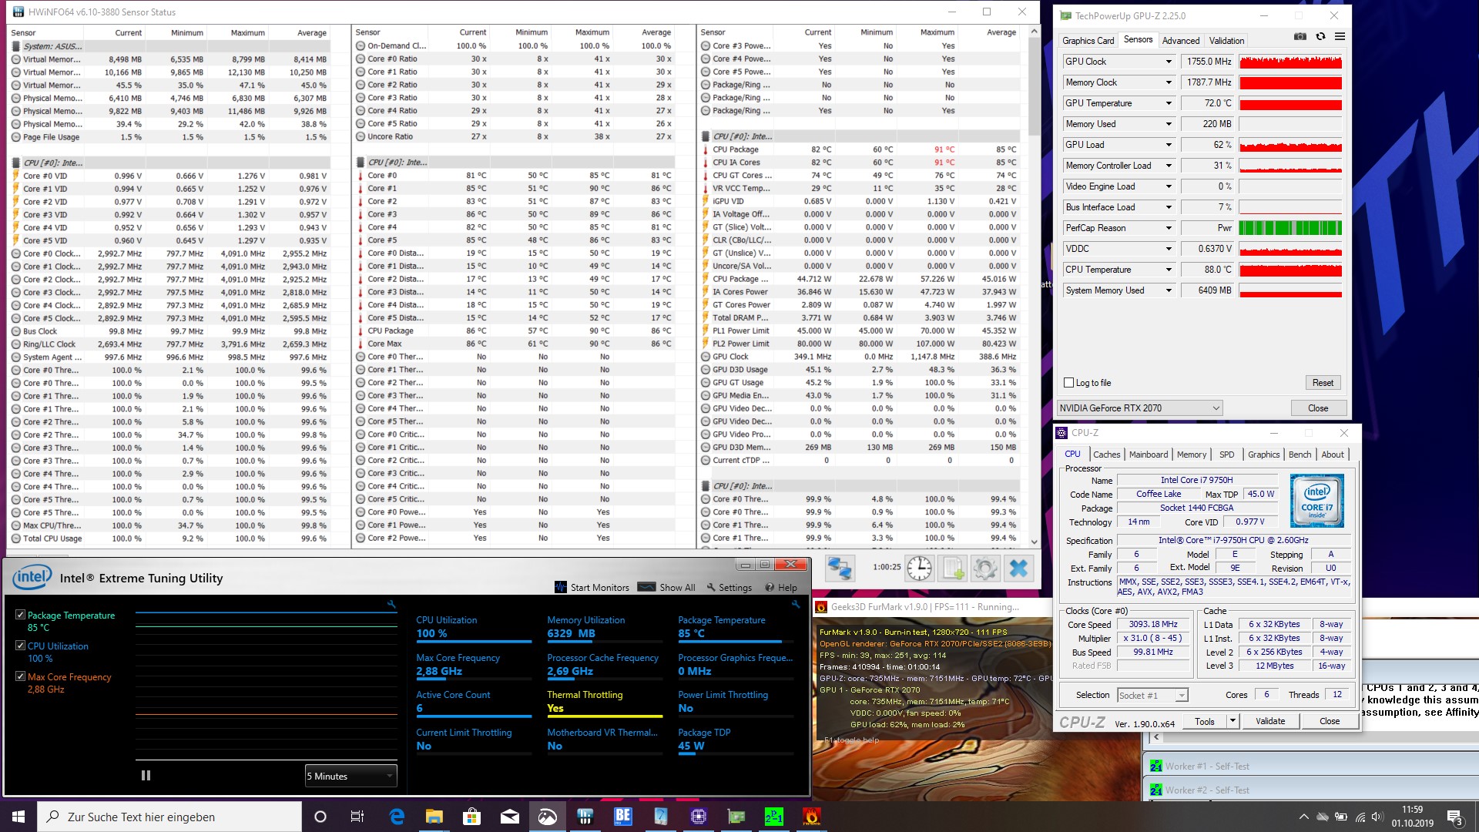Image resolution: width=1479 pixels, height=832 pixels.
Task: Click GPU-Z refresh icon
Action: tap(1320, 36)
